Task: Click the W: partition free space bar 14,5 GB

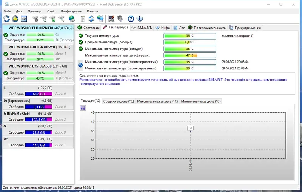Action: (39, 145)
